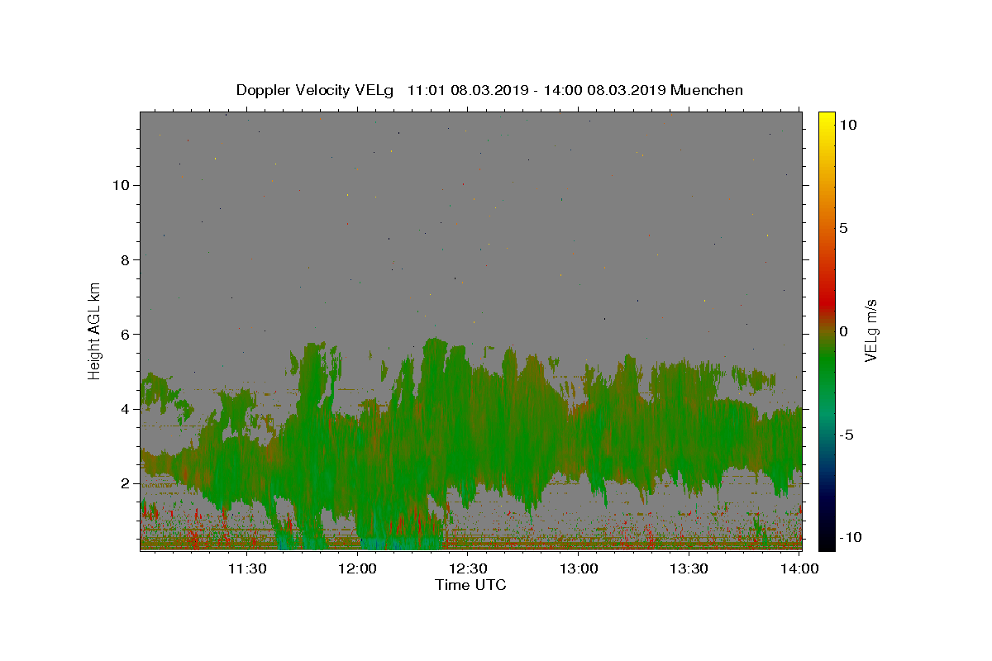Click the colorbar label VELg m/s
992x661 pixels.
[870, 330]
